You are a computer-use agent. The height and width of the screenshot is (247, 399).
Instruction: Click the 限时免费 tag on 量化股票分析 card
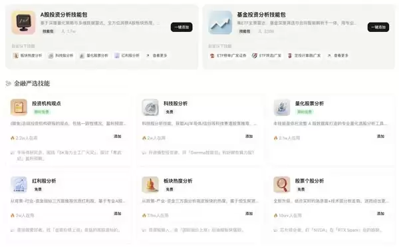305,112
